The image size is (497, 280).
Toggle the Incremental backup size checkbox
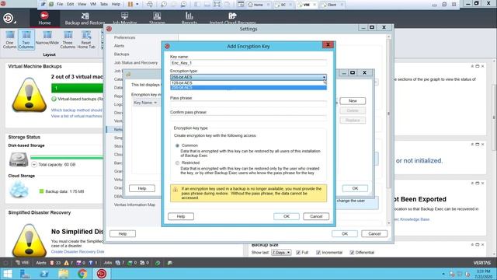pos(318,252)
